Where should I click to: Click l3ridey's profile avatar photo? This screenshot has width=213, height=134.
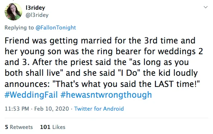(x=13, y=12)
